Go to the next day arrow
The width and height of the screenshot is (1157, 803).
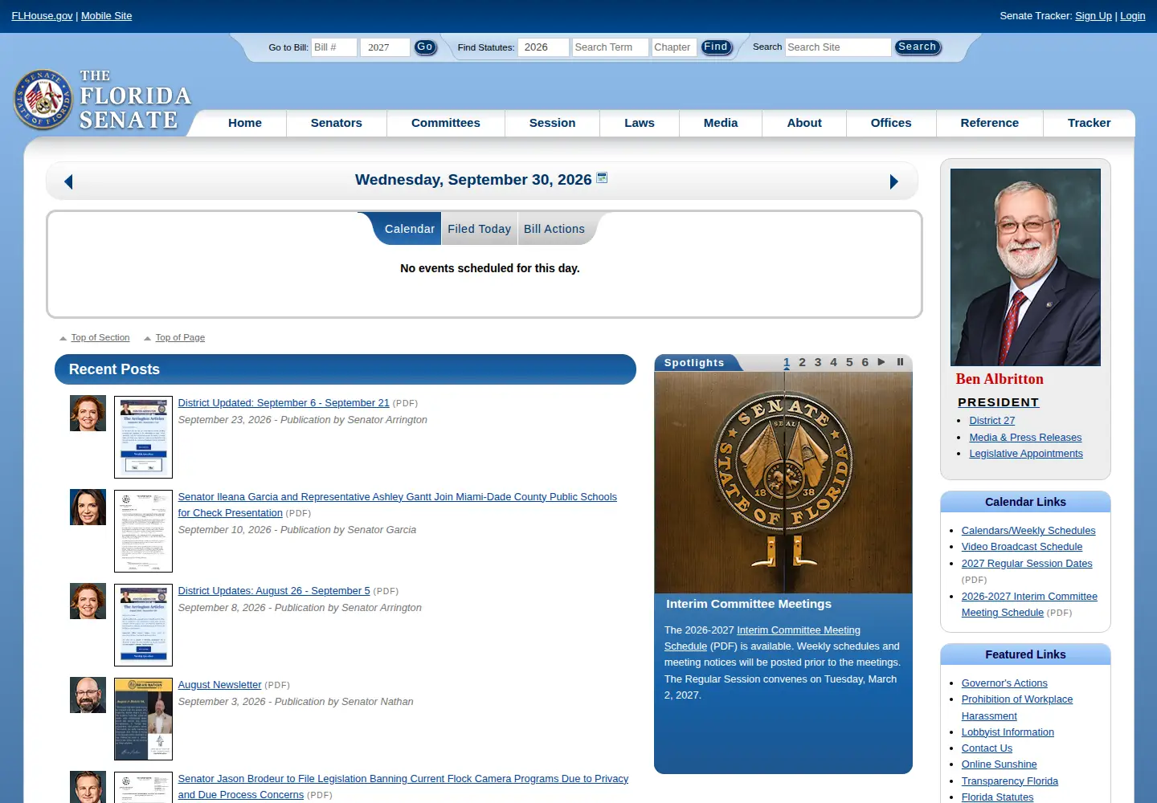coord(893,181)
